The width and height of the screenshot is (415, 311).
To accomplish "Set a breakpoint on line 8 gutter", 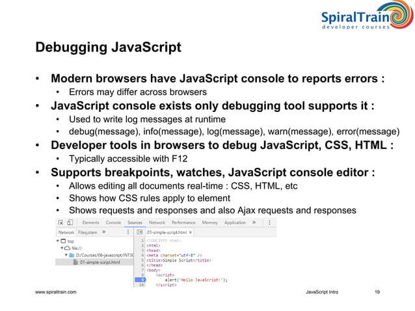I will [141, 275].
